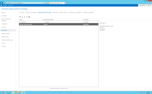Delete domain with trash can icon
This screenshot has height=94, width=152.
click(25, 17)
